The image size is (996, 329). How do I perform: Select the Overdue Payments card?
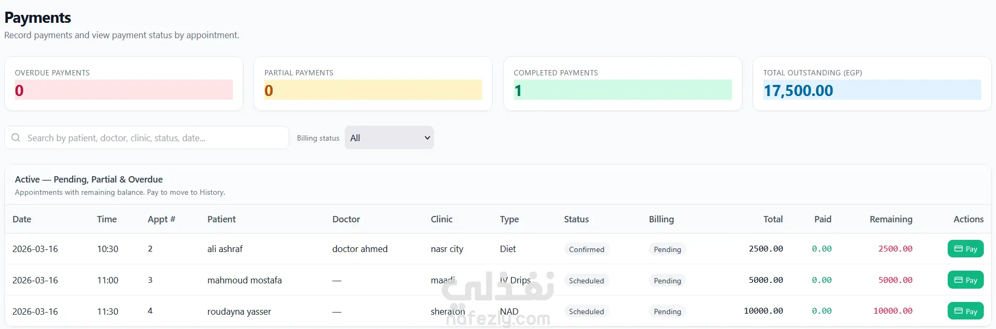[124, 84]
